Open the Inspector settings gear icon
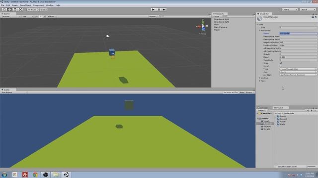The image size is (318, 178). [316, 17]
